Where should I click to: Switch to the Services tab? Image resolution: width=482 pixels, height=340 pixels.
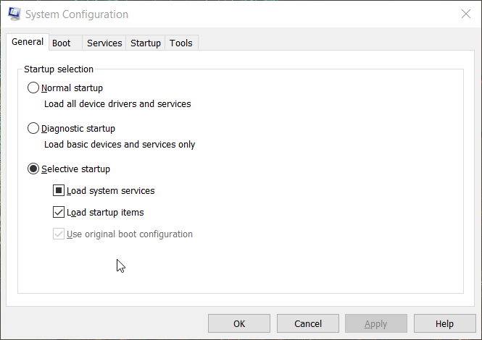(104, 43)
